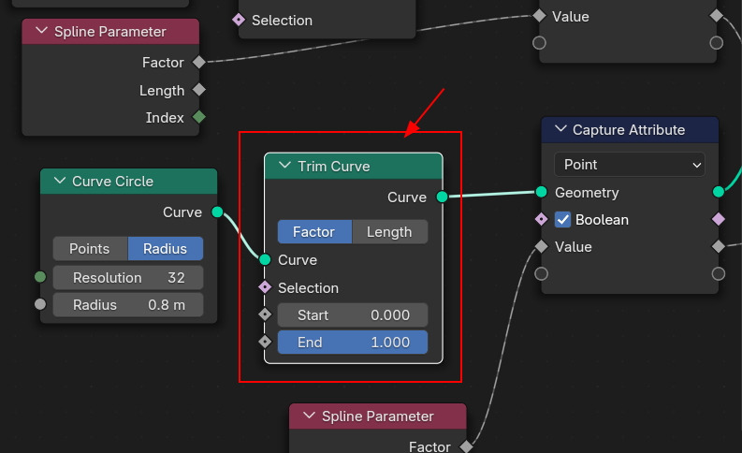Click Curve Circle's Curve output socket

point(217,212)
